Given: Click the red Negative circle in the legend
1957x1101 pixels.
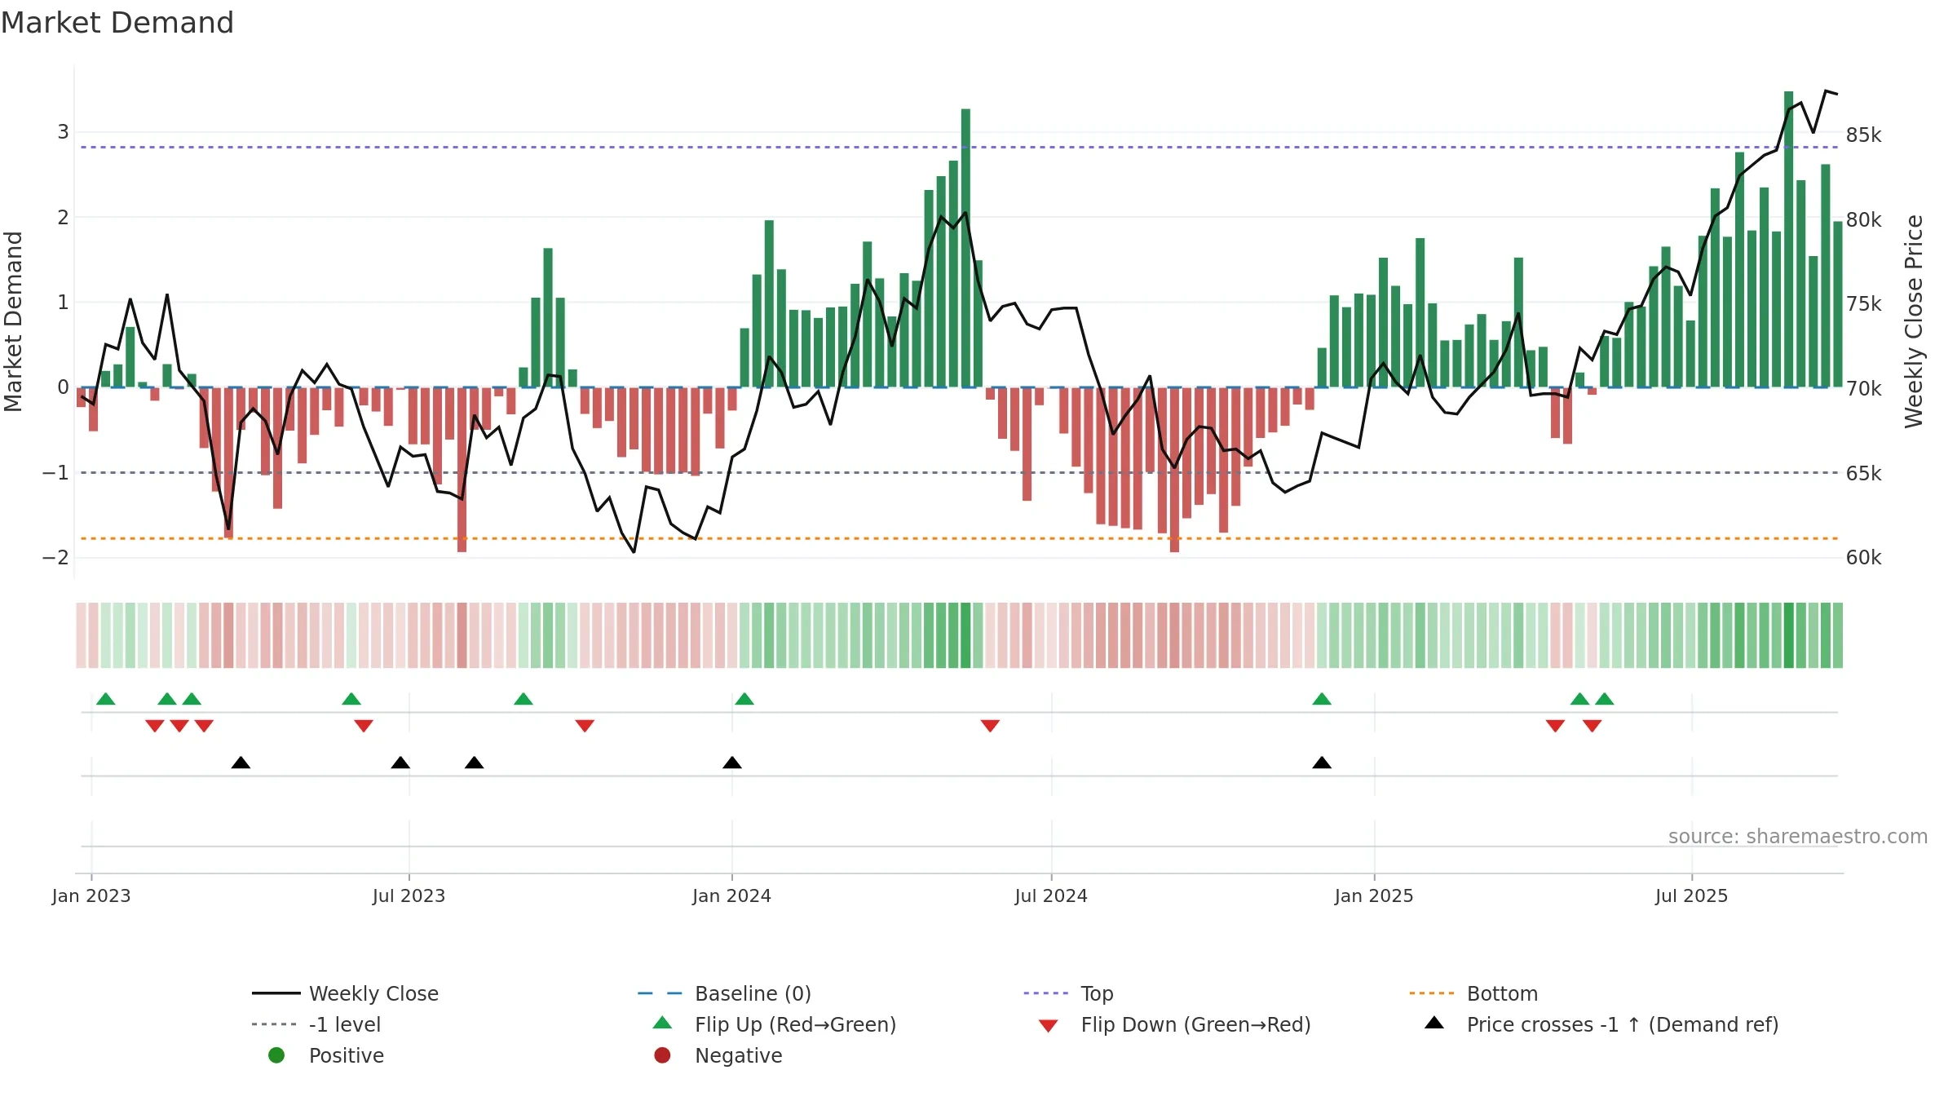Looking at the screenshot, I should pos(662,1055).
